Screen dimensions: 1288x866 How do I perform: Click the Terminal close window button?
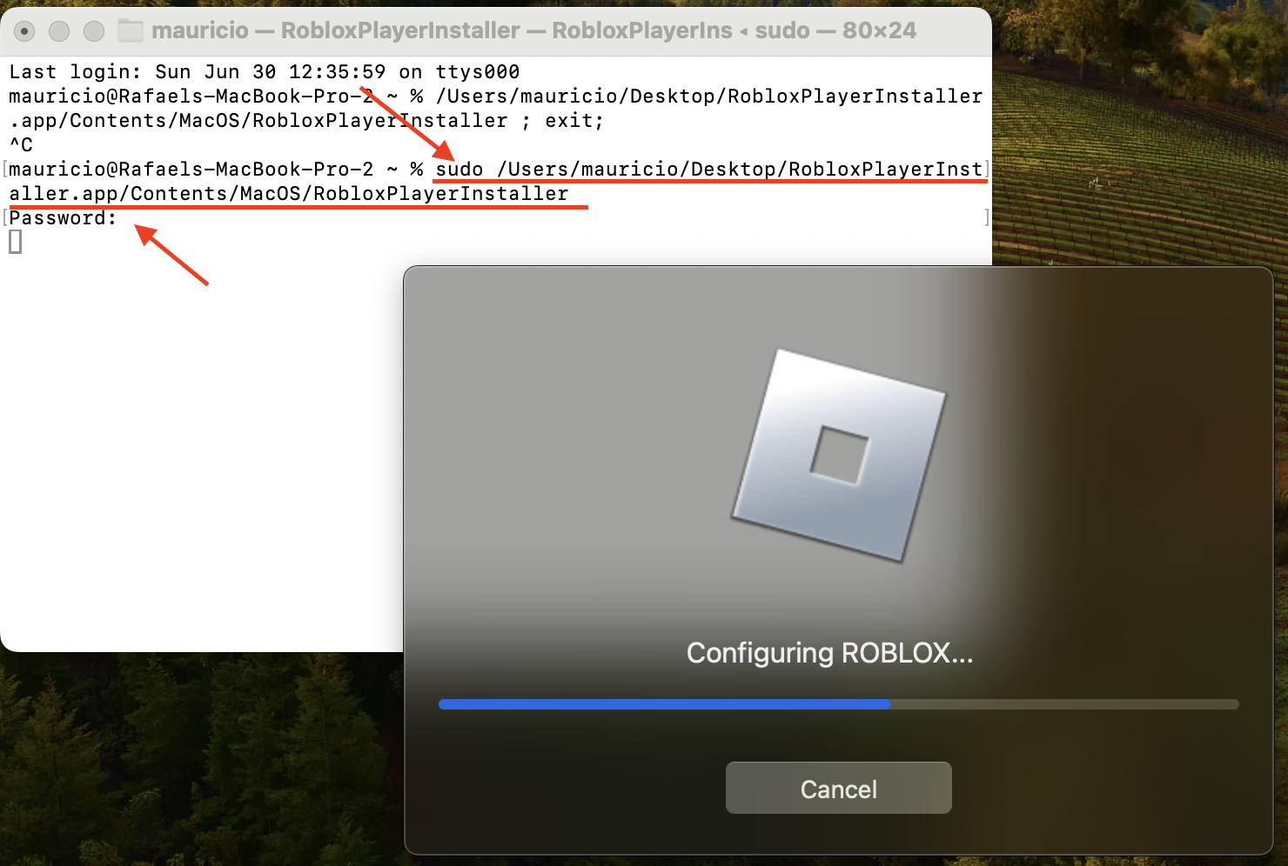tap(24, 31)
